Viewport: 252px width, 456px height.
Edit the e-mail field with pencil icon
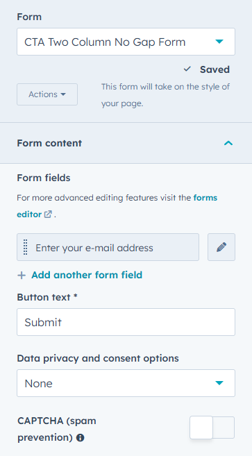pyautogui.click(x=221, y=247)
